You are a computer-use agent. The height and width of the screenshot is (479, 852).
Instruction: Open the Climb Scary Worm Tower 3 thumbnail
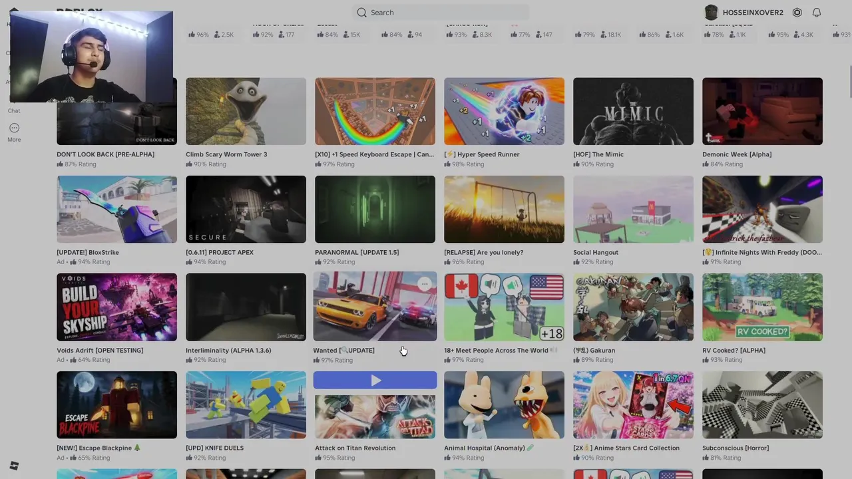click(x=246, y=111)
